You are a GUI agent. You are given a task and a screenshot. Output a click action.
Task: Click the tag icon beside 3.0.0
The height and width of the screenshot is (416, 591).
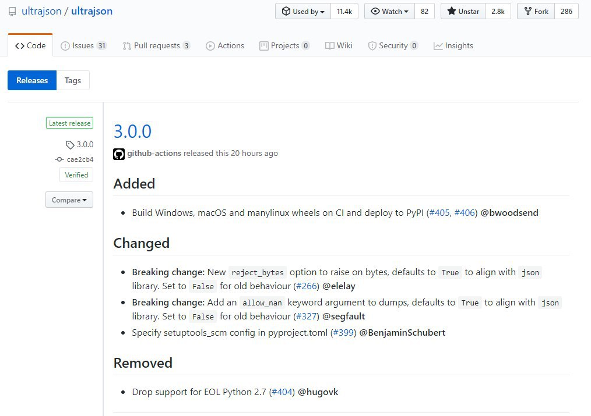(70, 145)
